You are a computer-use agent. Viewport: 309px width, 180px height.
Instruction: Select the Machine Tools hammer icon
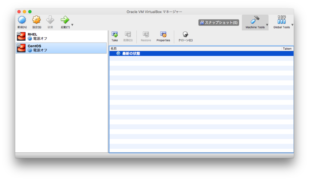[x=255, y=20]
